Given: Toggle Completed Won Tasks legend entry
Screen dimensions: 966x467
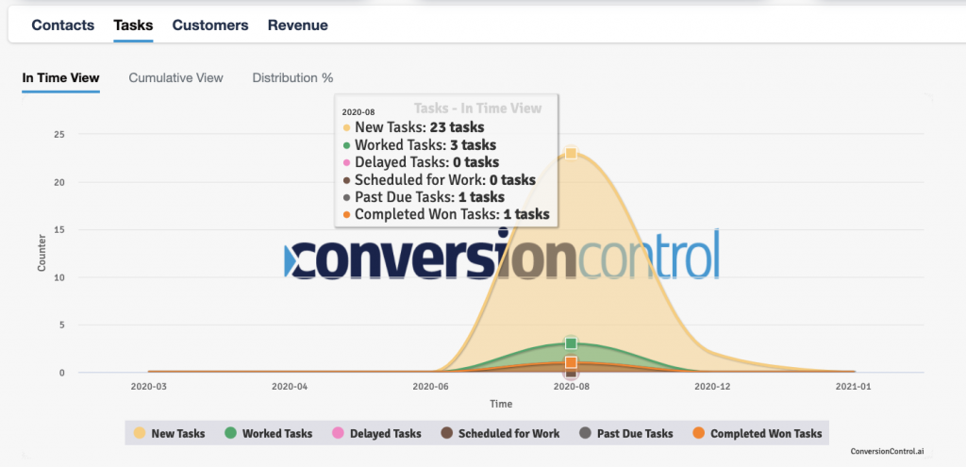Looking at the screenshot, I should click(x=765, y=434).
